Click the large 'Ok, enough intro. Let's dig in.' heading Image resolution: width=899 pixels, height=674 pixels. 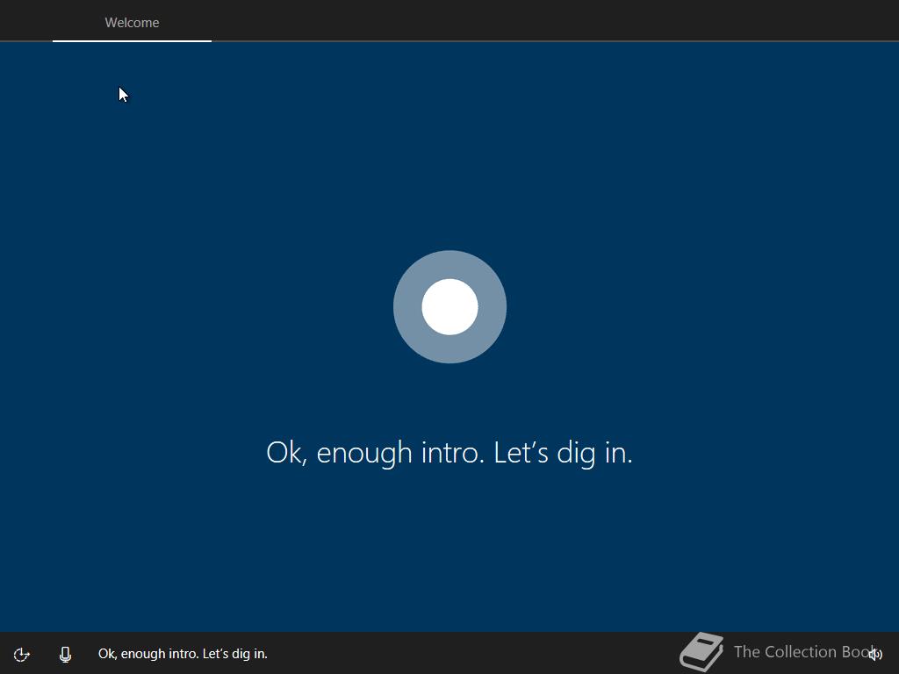(x=449, y=453)
